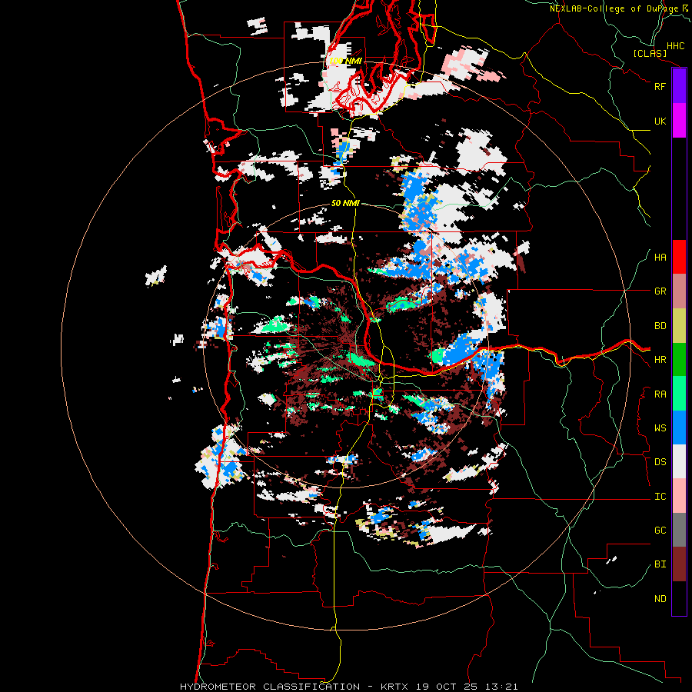Screen dimensions: 692x692
Task: Click the RF legend label
Action: 660,86
